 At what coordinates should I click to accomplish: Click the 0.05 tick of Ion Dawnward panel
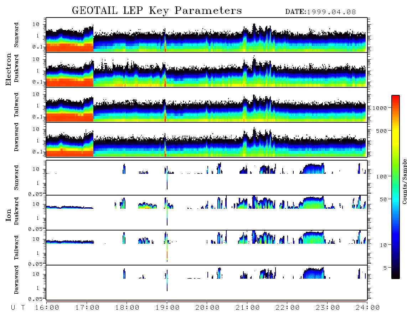point(35,299)
